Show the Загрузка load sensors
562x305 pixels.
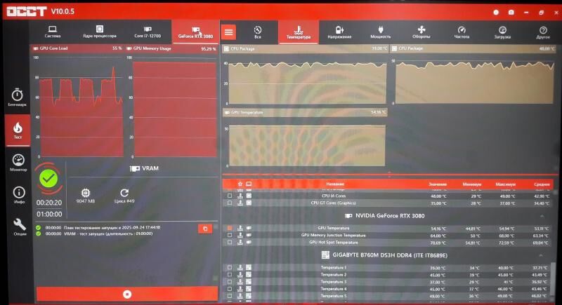coord(502,32)
